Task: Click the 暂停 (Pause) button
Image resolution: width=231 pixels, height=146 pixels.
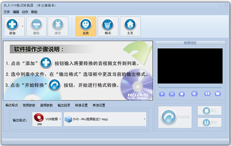Action: [x=209, y=122]
